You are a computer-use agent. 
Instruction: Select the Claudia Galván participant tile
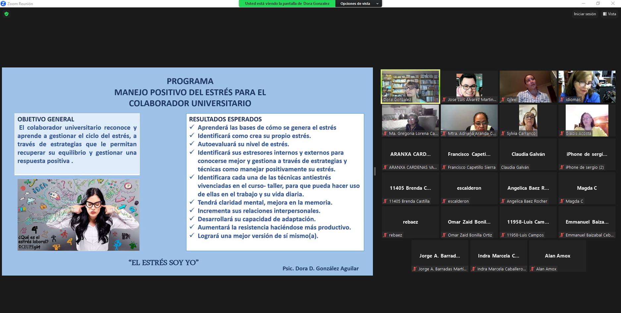(x=528, y=154)
